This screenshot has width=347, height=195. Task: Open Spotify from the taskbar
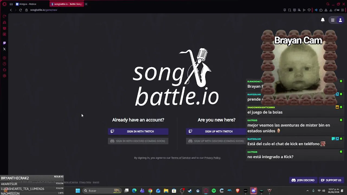coord(214,191)
